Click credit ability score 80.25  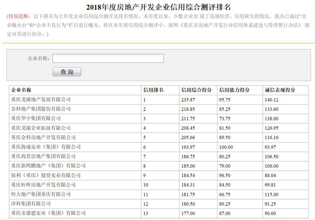(224, 157)
